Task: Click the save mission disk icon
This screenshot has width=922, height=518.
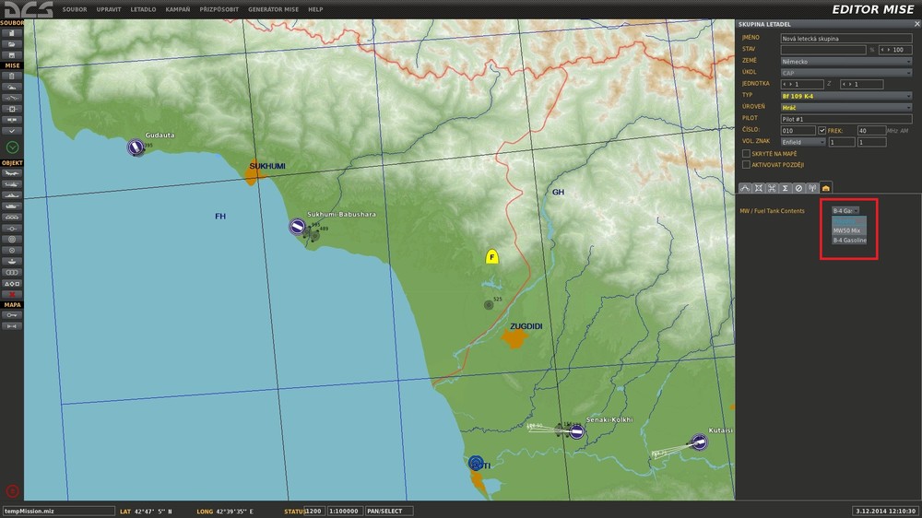Action: pyautogui.click(x=12, y=54)
